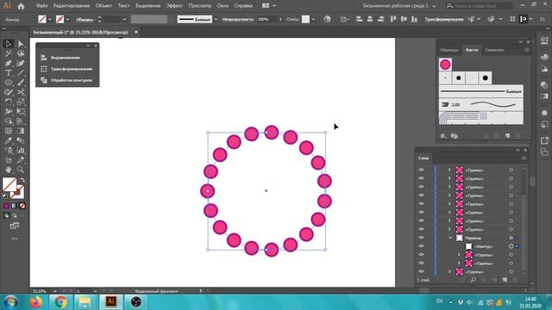The width and height of the screenshot is (552, 310).
Task: Click Трансформирование in the floating panel
Action: click(x=71, y=69)
